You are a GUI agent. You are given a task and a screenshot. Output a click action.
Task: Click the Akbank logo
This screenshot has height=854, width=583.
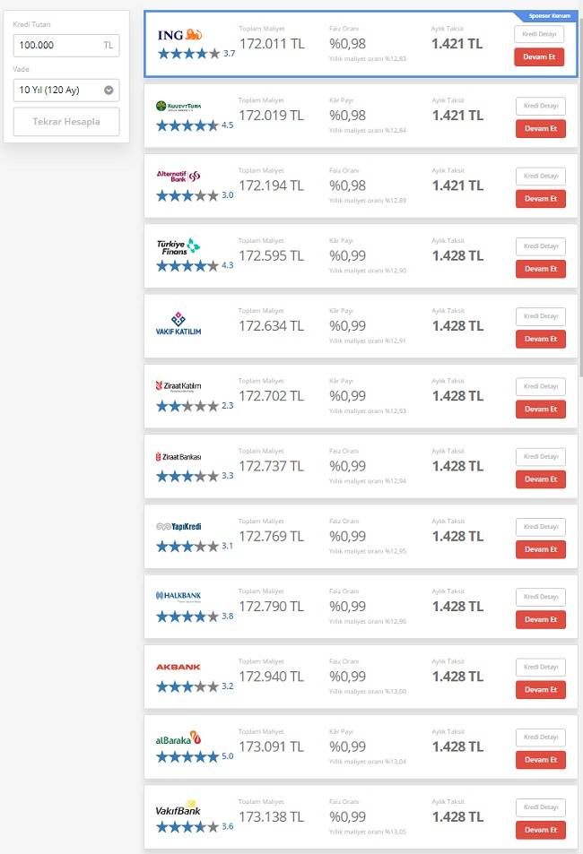coord(178,668)
